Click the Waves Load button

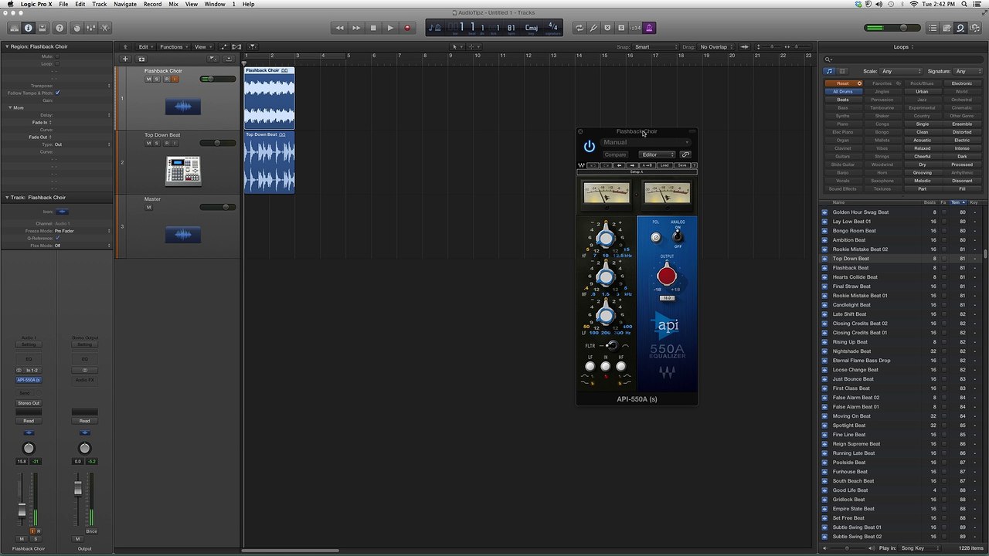coord(664,165)
